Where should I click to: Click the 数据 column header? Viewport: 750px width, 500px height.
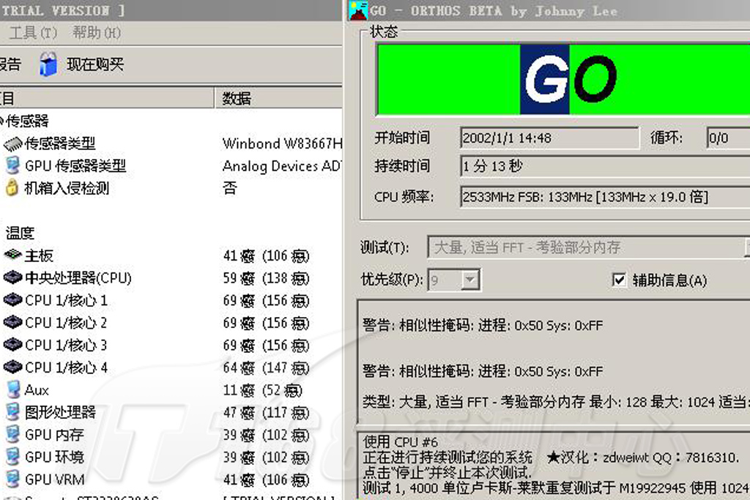[x=237, y=98]
